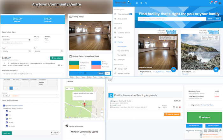The image size is (223, 140).
Task: Click the TownSuite logo
Action: coord(123,3)
